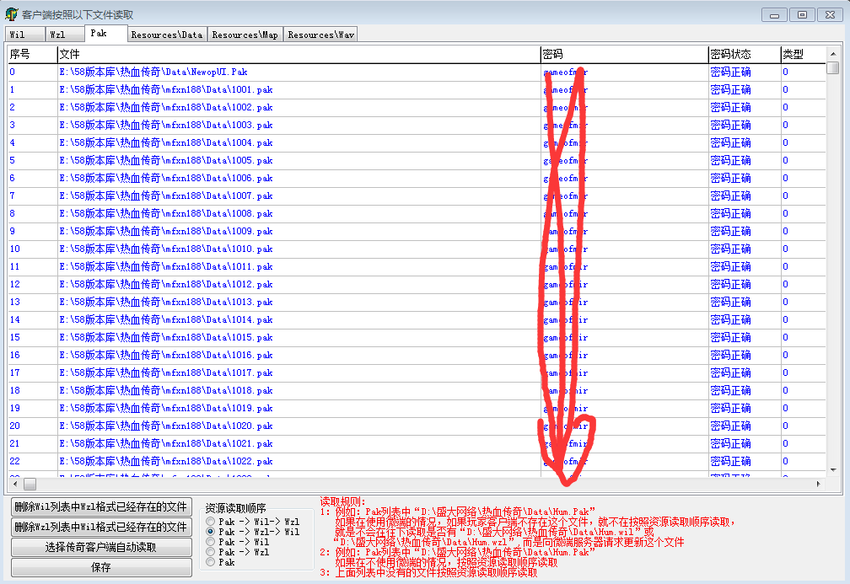Image resolution: width=850 pixels, height=584 pixels.
Task: Switch to the Wzl tab
Action: coord(64,35)
